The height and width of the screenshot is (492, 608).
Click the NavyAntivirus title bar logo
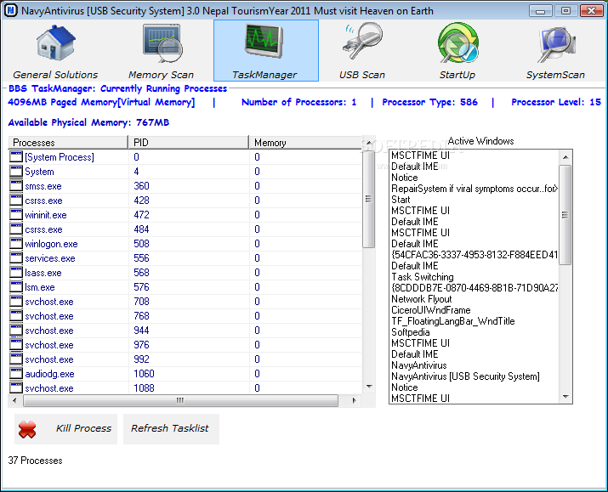pos(10,10)
